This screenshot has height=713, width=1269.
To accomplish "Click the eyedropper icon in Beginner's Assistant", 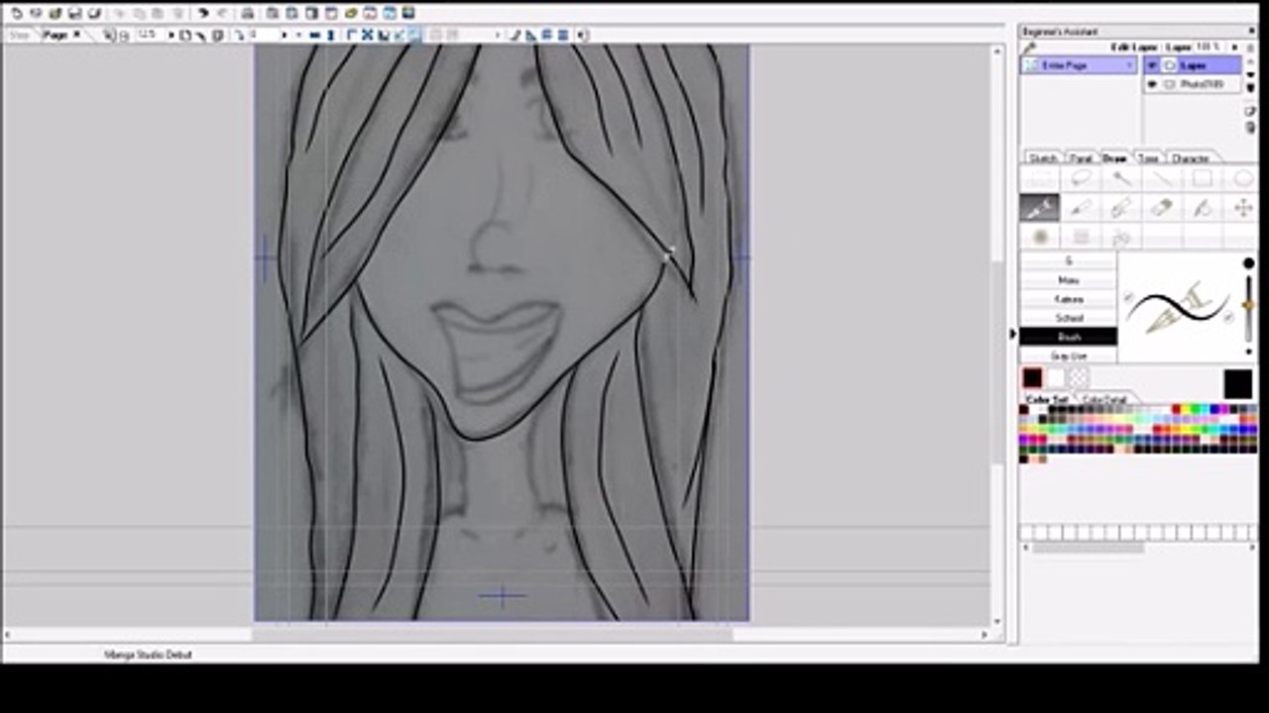I will click(1029, 47).
